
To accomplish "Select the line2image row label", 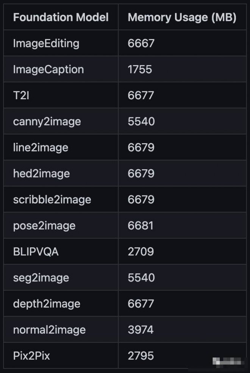I will pos(41,147).
